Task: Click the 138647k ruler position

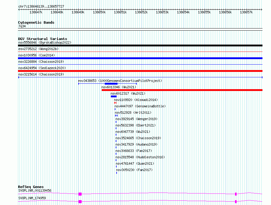Action: [36, 12]
